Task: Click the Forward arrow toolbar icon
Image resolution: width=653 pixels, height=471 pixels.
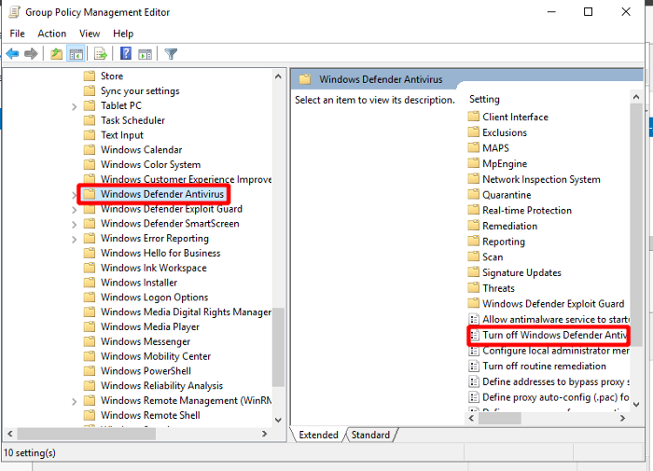Action: coord(31,54)
